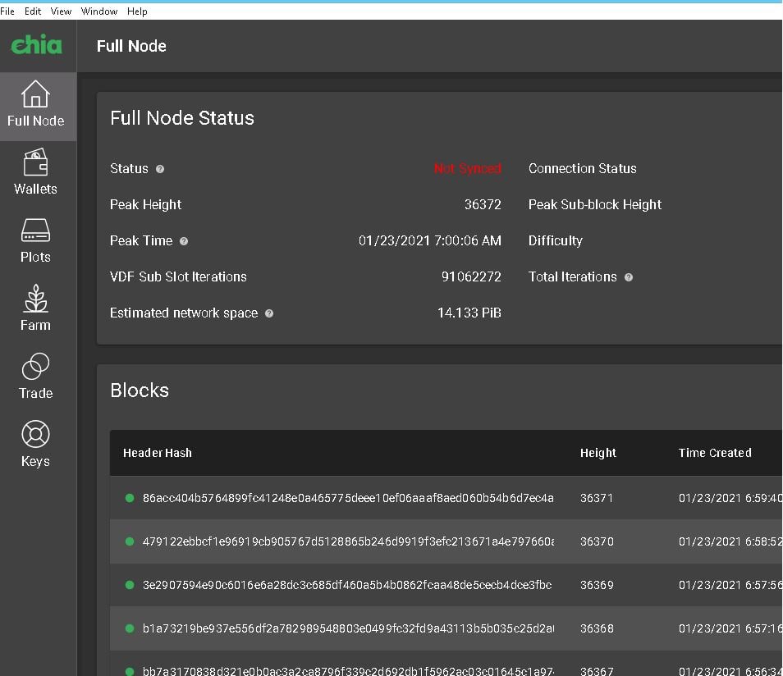
Task: Click the Not Synced status text
Action: click(x=467, y=169)
